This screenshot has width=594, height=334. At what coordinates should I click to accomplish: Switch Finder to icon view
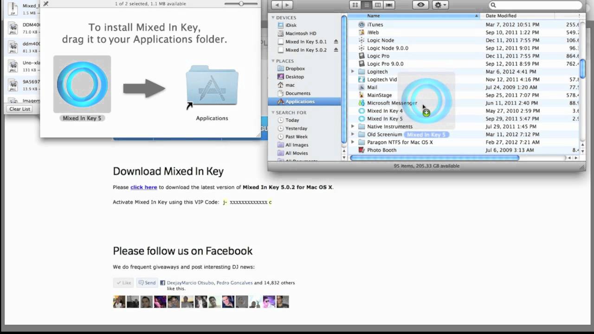[x=355, y=5]
